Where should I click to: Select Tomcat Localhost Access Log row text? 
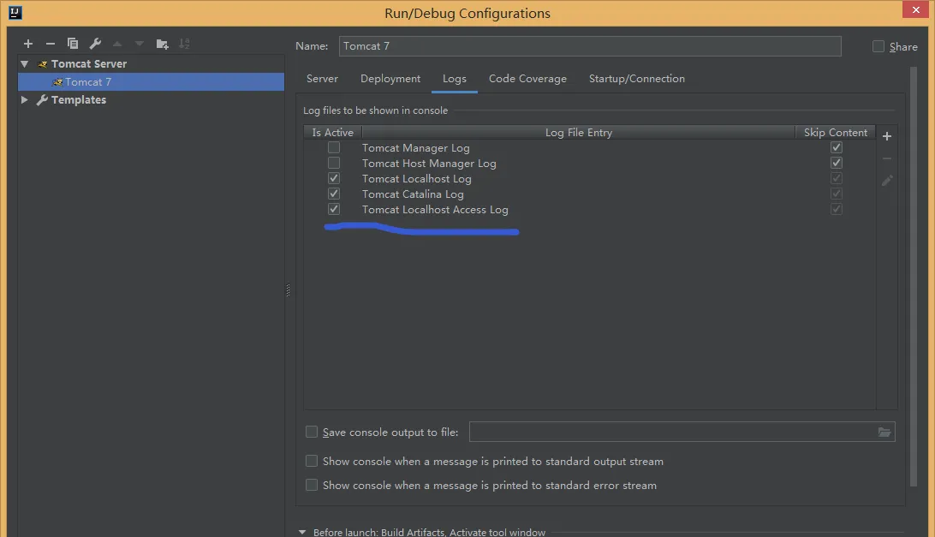(x=435, y=210)
